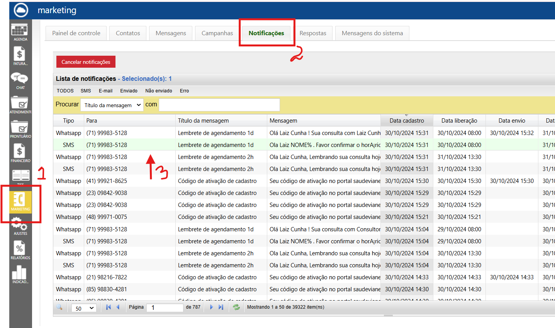555x328 pixels.
Task: Expand the 'Título da mensagem' search field dropdown
Action: pyautogui.click(x=112, y=105)
